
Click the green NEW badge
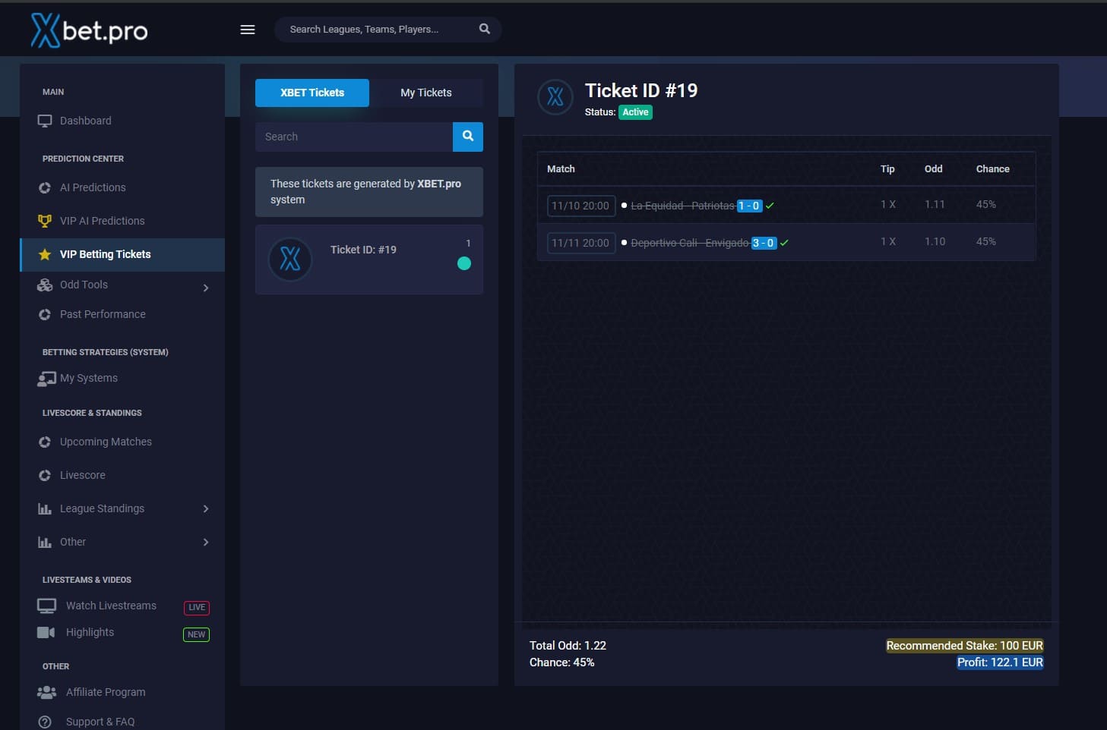(x=197, y=634)
